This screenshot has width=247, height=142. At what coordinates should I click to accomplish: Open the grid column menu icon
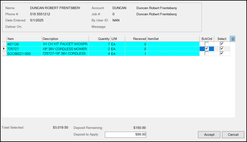(233, 39)
